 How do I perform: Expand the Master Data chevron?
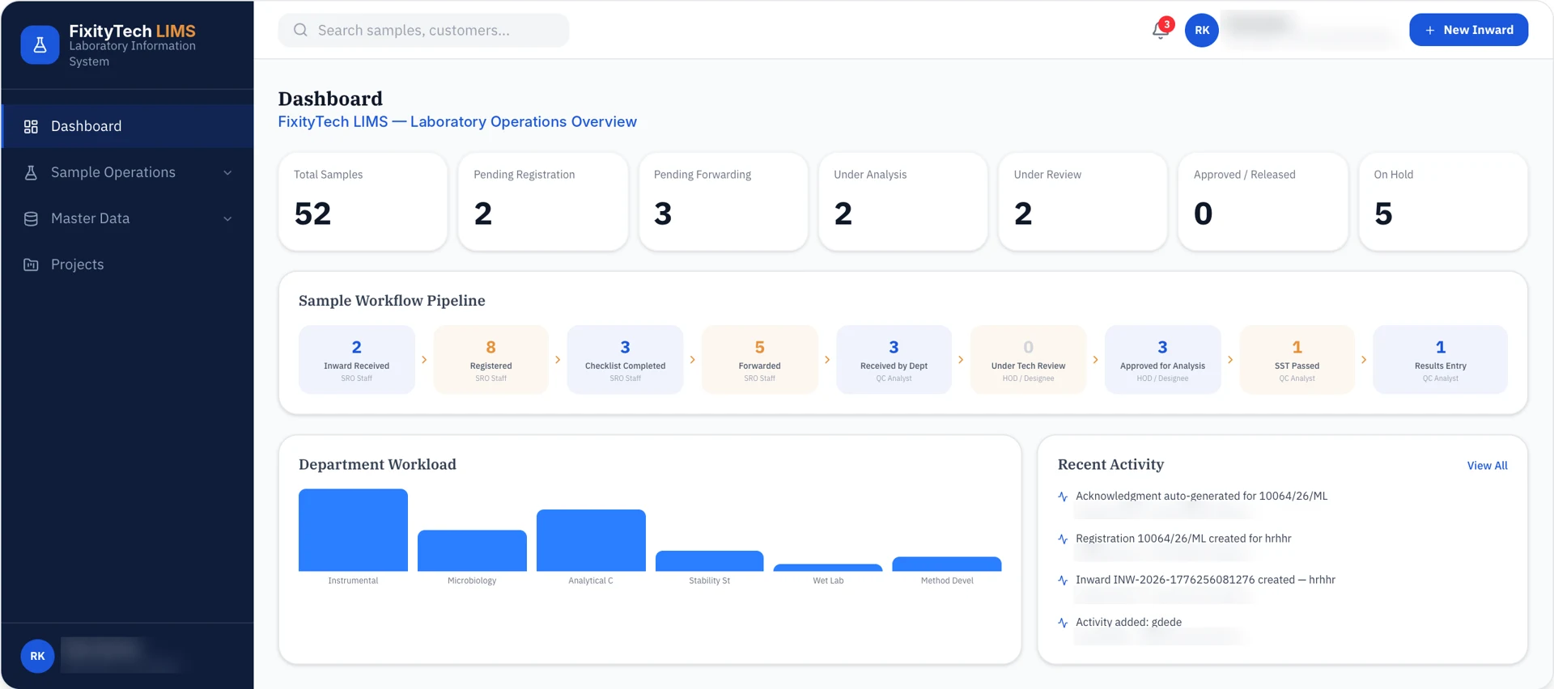point(227,218)
